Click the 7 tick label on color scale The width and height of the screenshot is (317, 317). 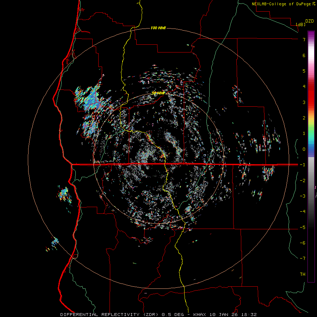304,39
